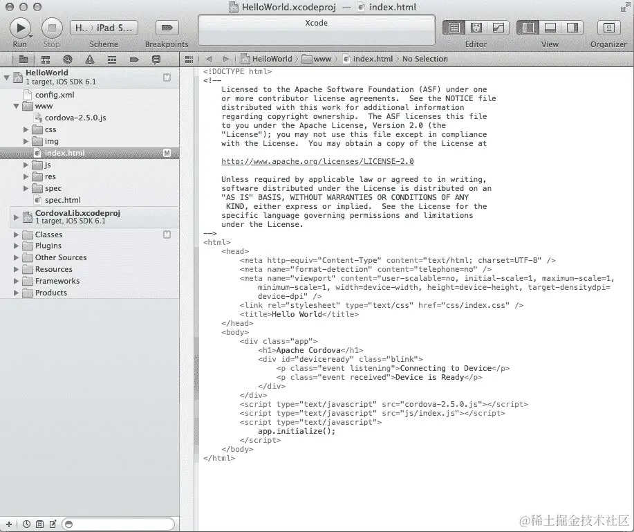Show the Log navigator
This screenshot has height=532, width=634.
click(x=156, y=59)
